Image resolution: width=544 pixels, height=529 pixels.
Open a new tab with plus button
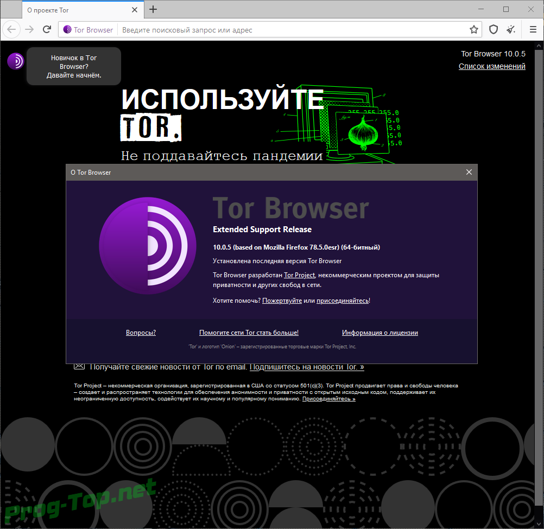click(x=153, y=9)
